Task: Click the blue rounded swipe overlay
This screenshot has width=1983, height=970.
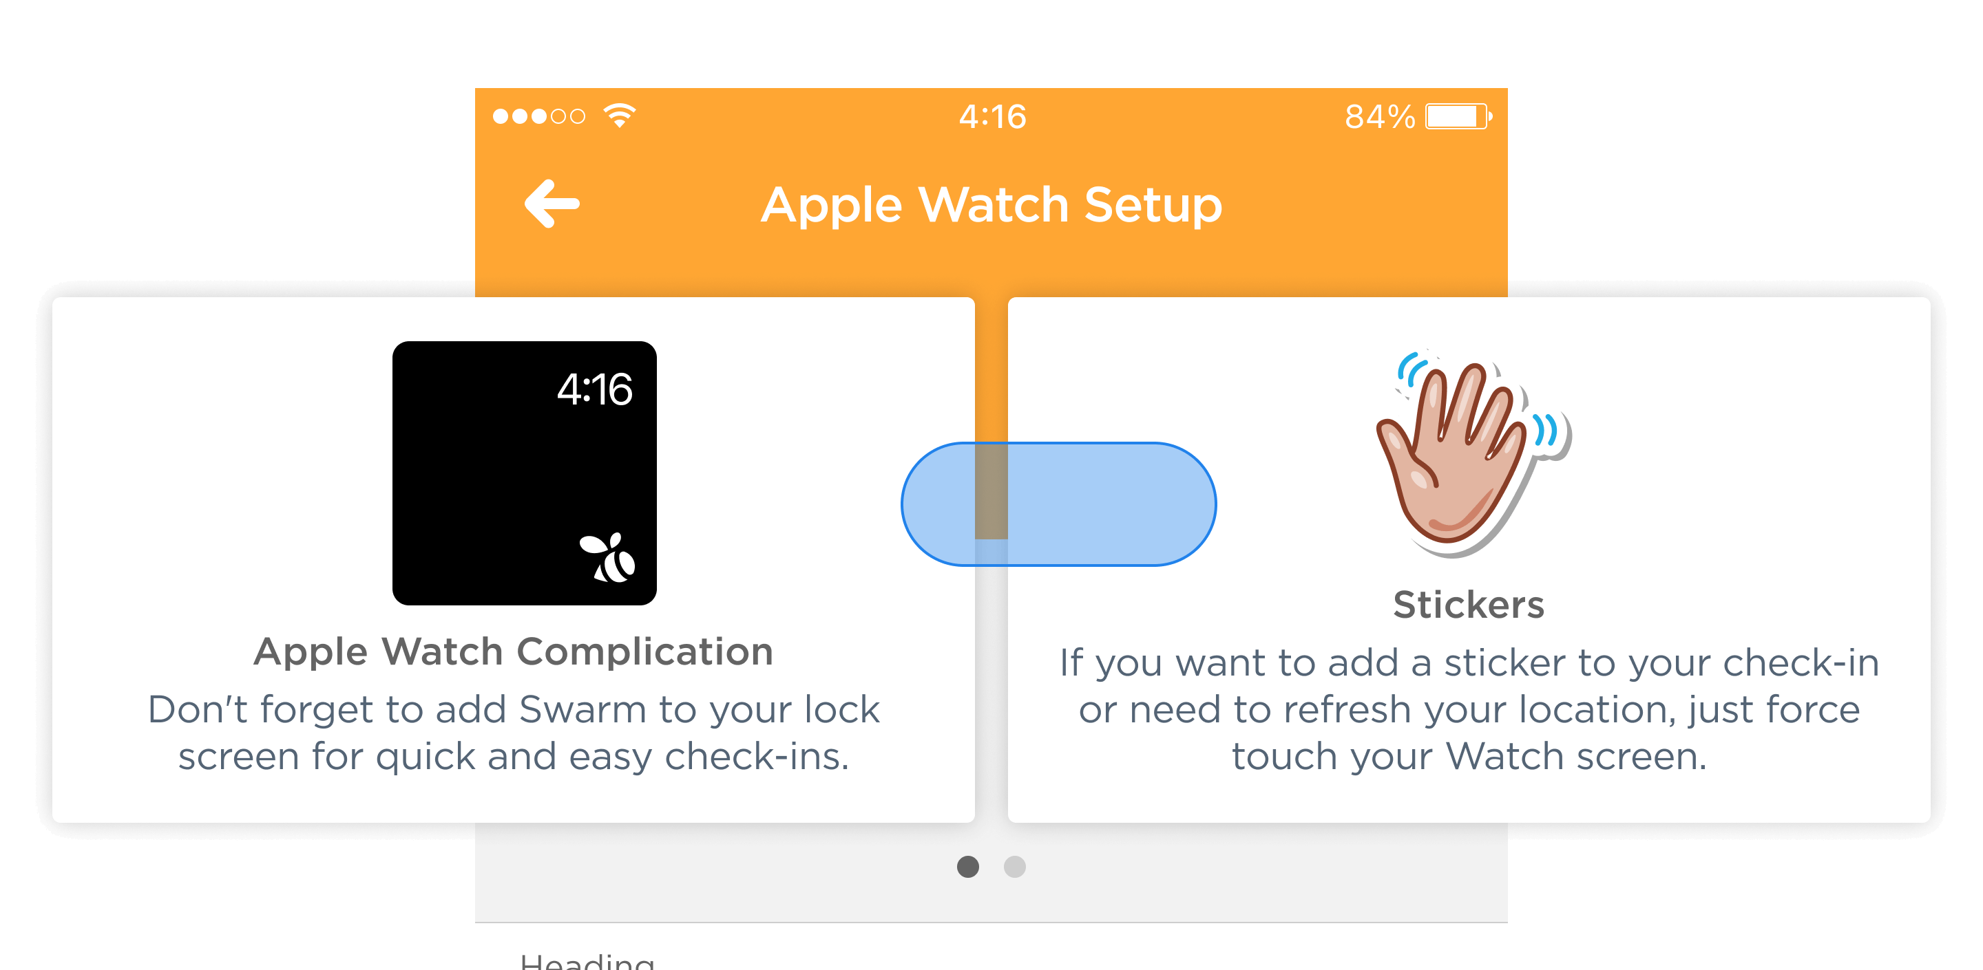Action: coord(1058,504)
